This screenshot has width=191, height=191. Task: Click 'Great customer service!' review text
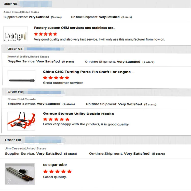pyautogui.click(x=63, y=83)
